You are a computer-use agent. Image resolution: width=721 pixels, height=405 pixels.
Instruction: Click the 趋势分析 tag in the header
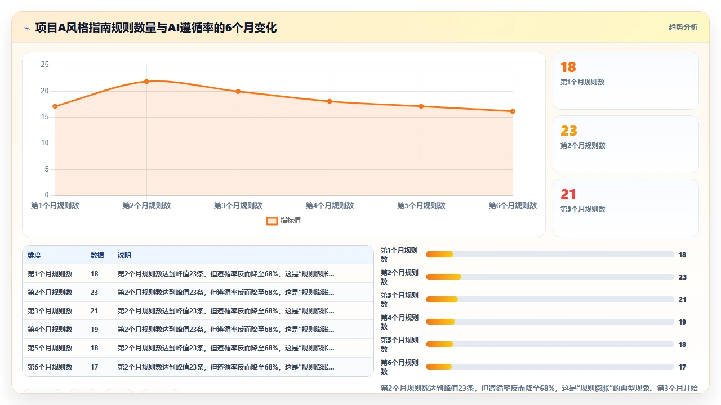point(683,27)
